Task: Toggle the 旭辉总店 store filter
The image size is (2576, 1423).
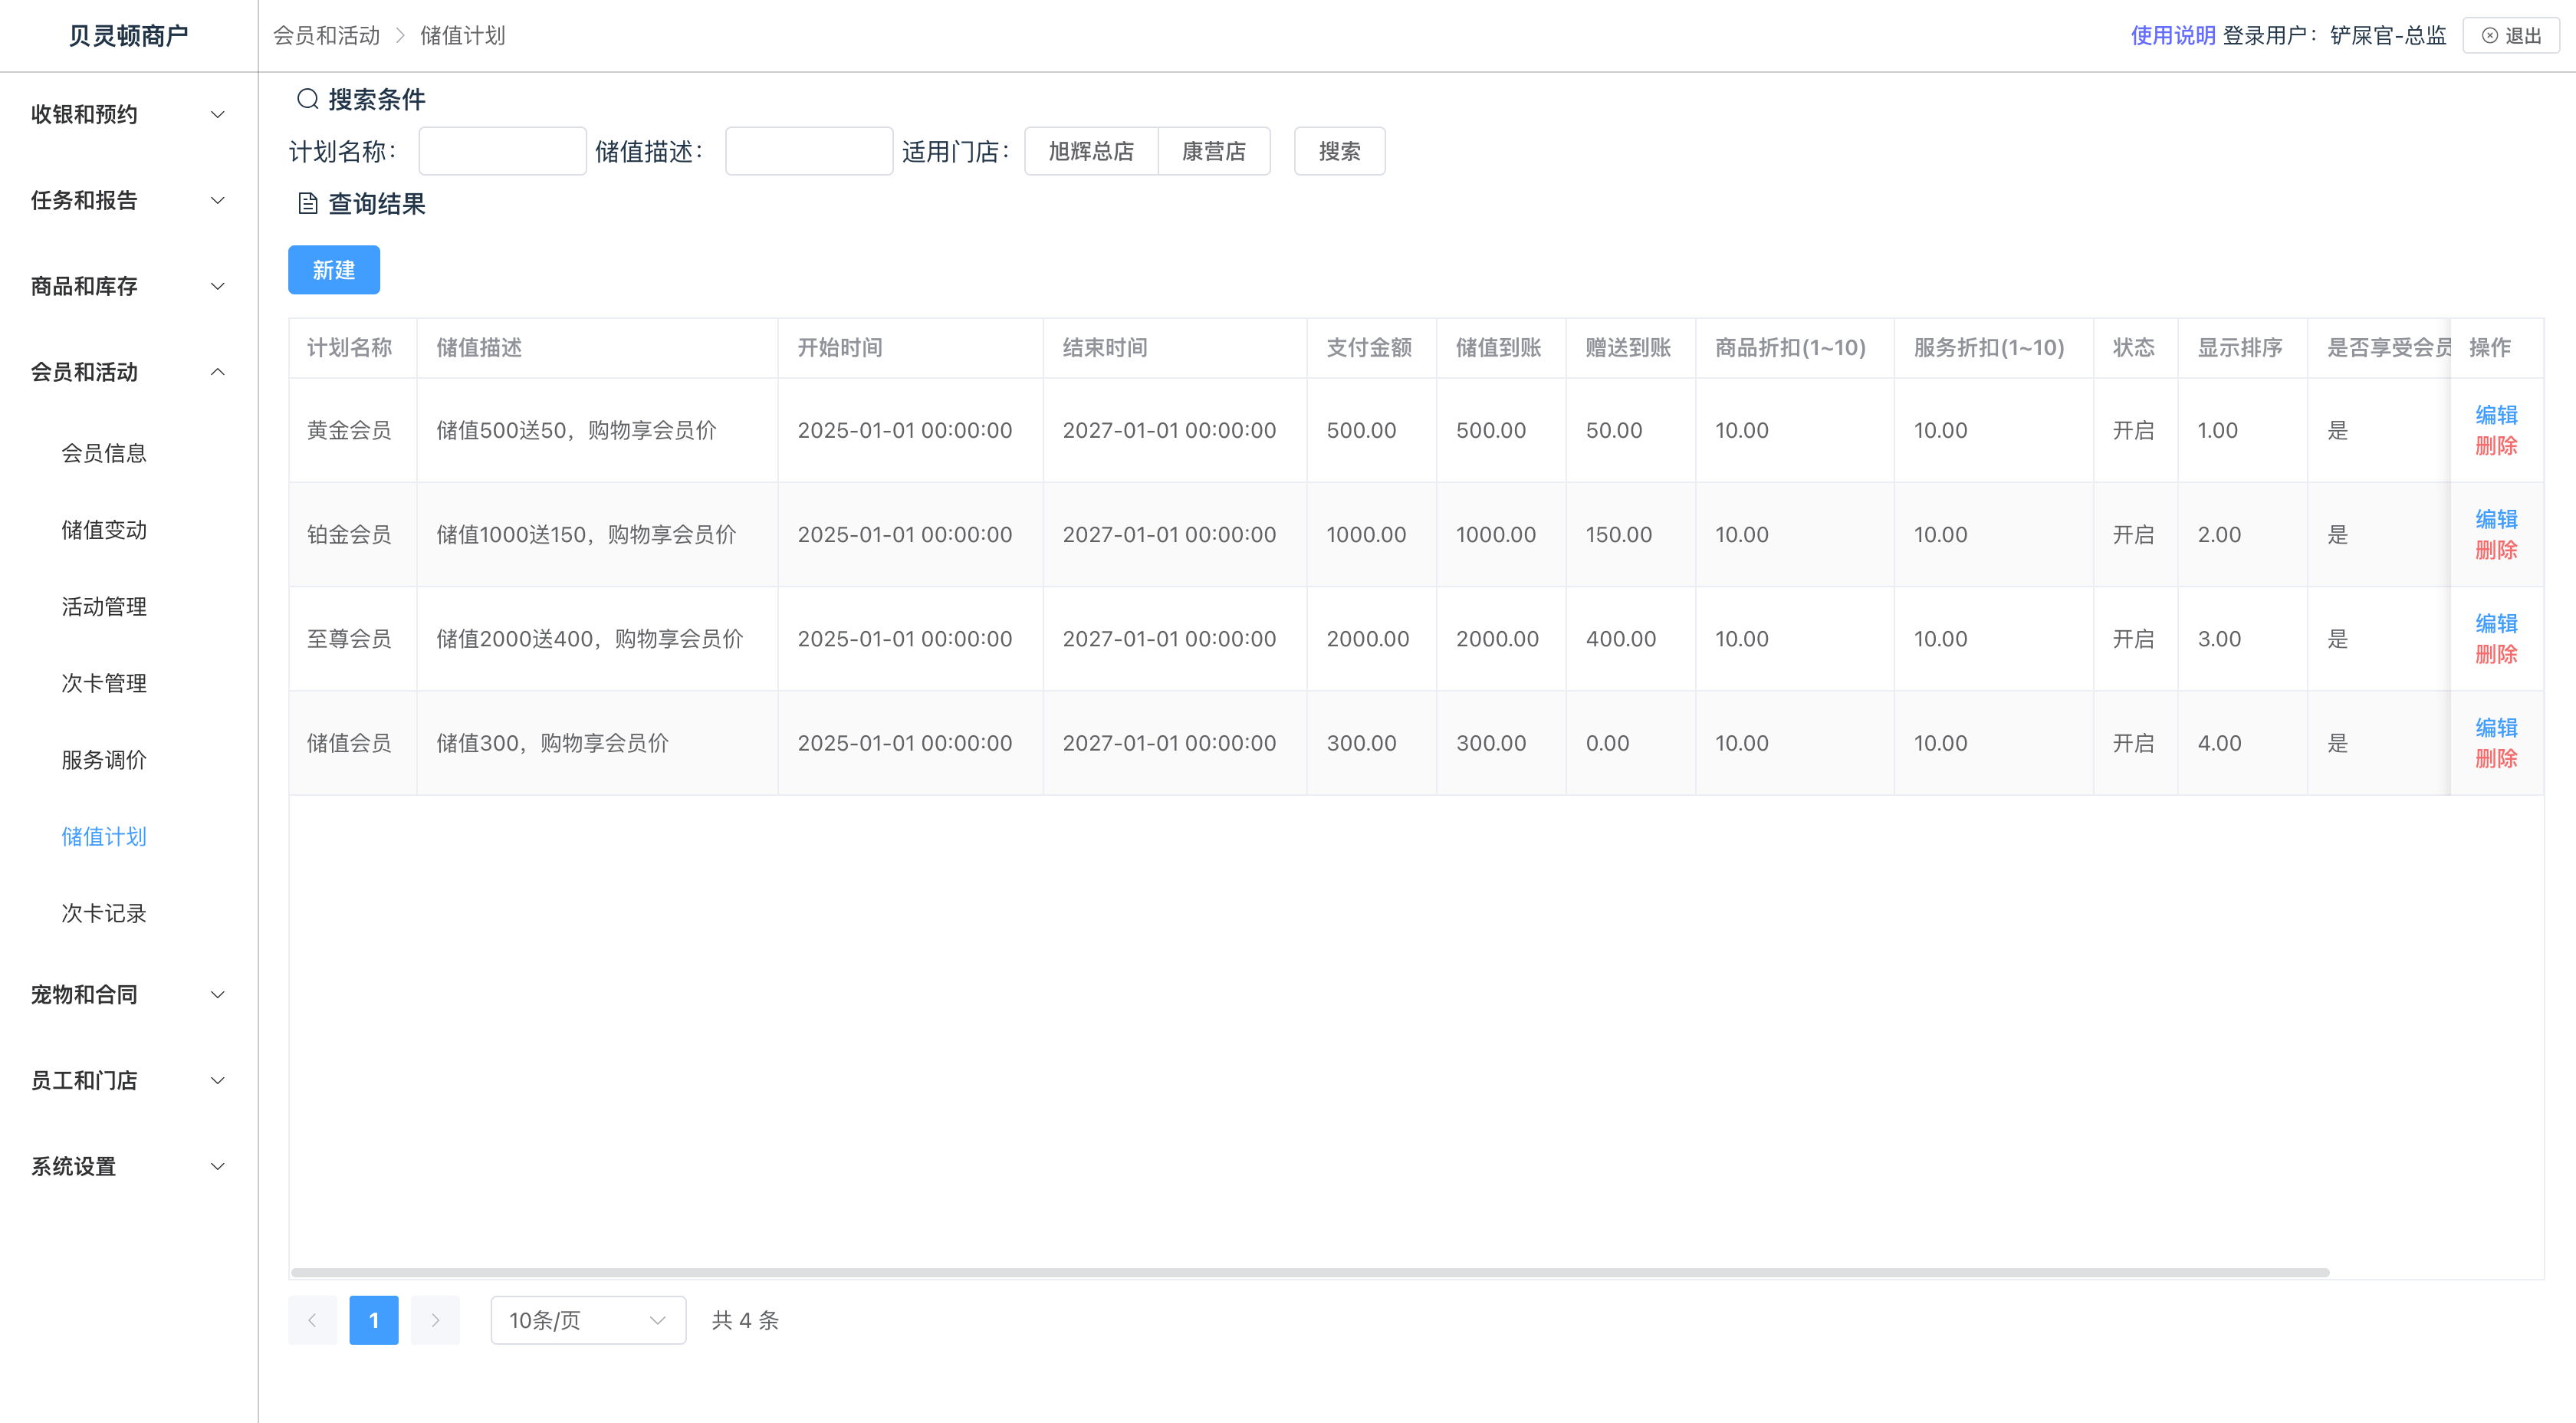Action: [x=1090, y=151]
